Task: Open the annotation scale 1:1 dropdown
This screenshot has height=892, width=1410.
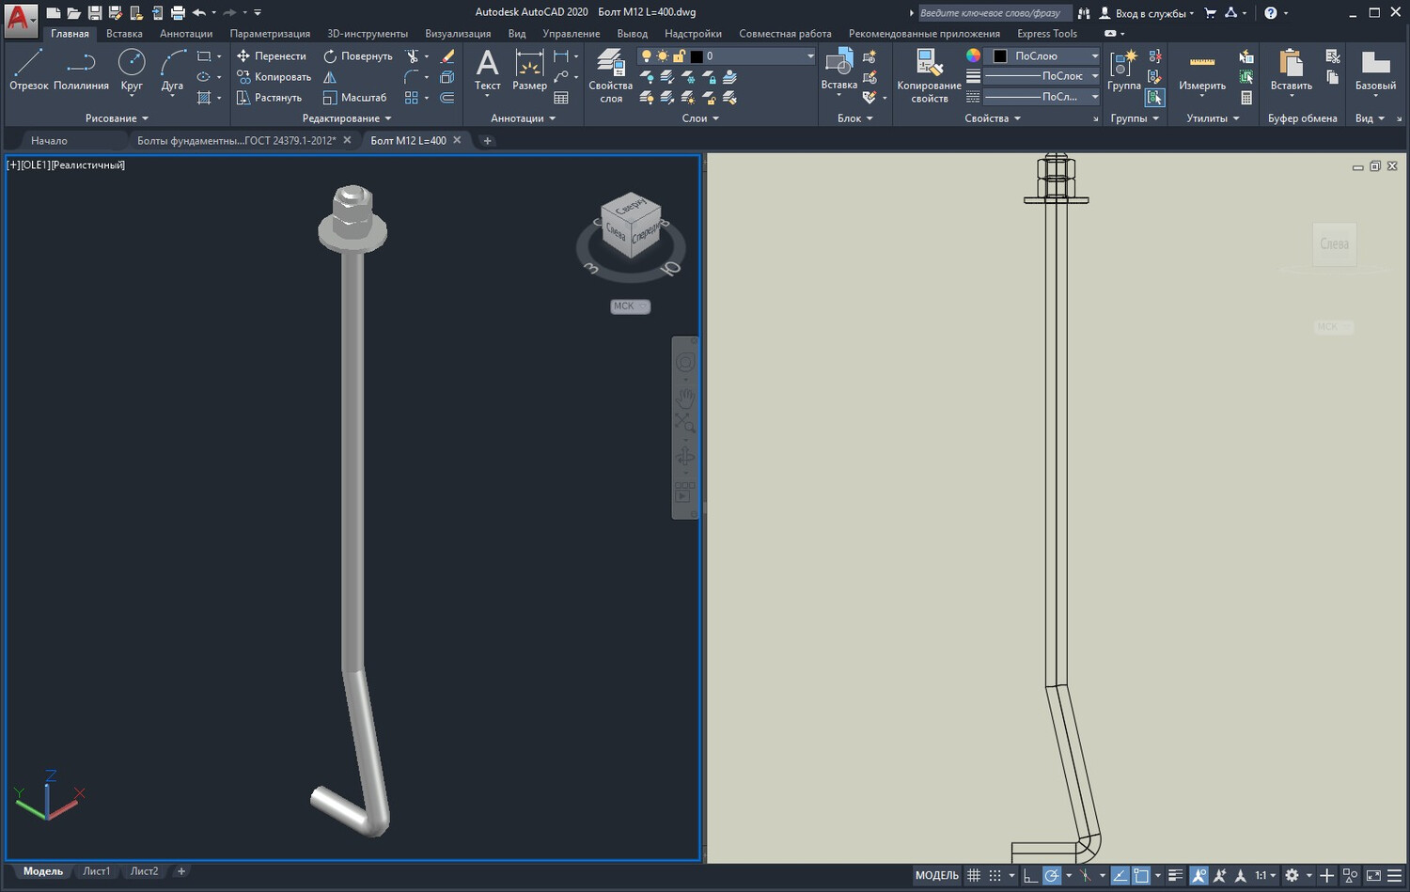Action: (1265, 876)
